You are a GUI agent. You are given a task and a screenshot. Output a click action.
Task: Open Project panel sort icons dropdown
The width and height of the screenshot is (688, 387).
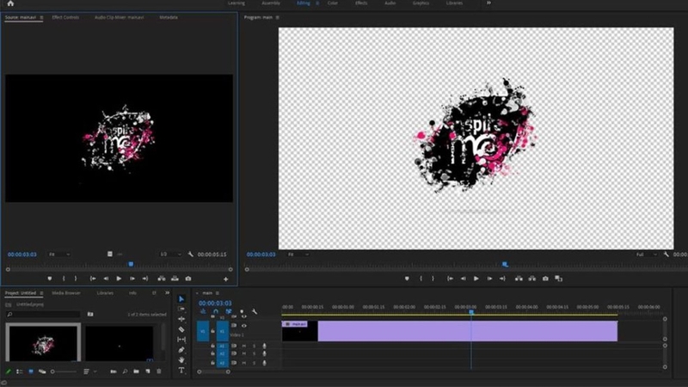pos(89,372)
